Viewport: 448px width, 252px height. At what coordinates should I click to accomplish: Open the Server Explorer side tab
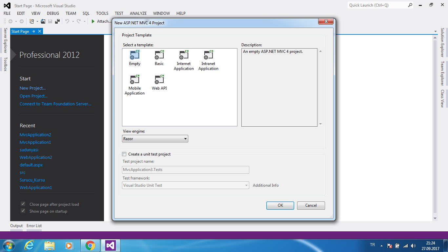tap(5, 40)
